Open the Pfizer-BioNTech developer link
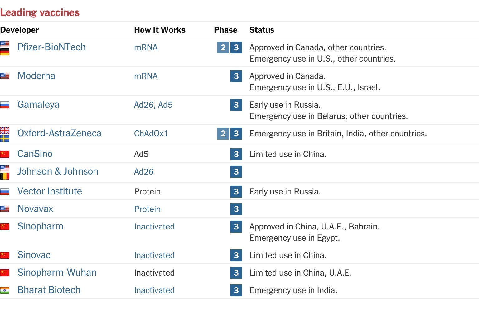This screenshot has height=310, width=479. click(x=51, y=47)
